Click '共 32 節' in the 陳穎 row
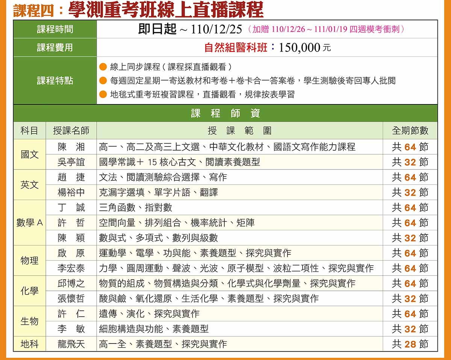The height and width of the screenshot is (360, 451). pos(410,238)
